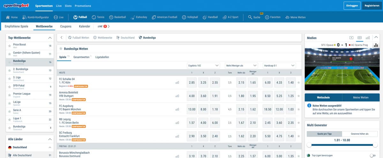Select the Handball sport icon
This screenshot has width=383, height=158.
tap(210, 17)
